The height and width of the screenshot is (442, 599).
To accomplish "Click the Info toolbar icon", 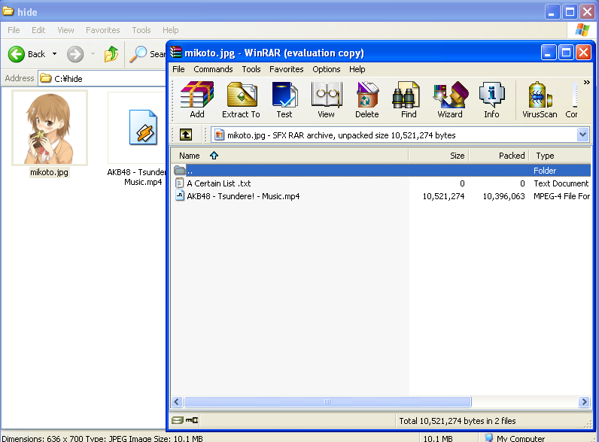I will [x=491, y=100].
